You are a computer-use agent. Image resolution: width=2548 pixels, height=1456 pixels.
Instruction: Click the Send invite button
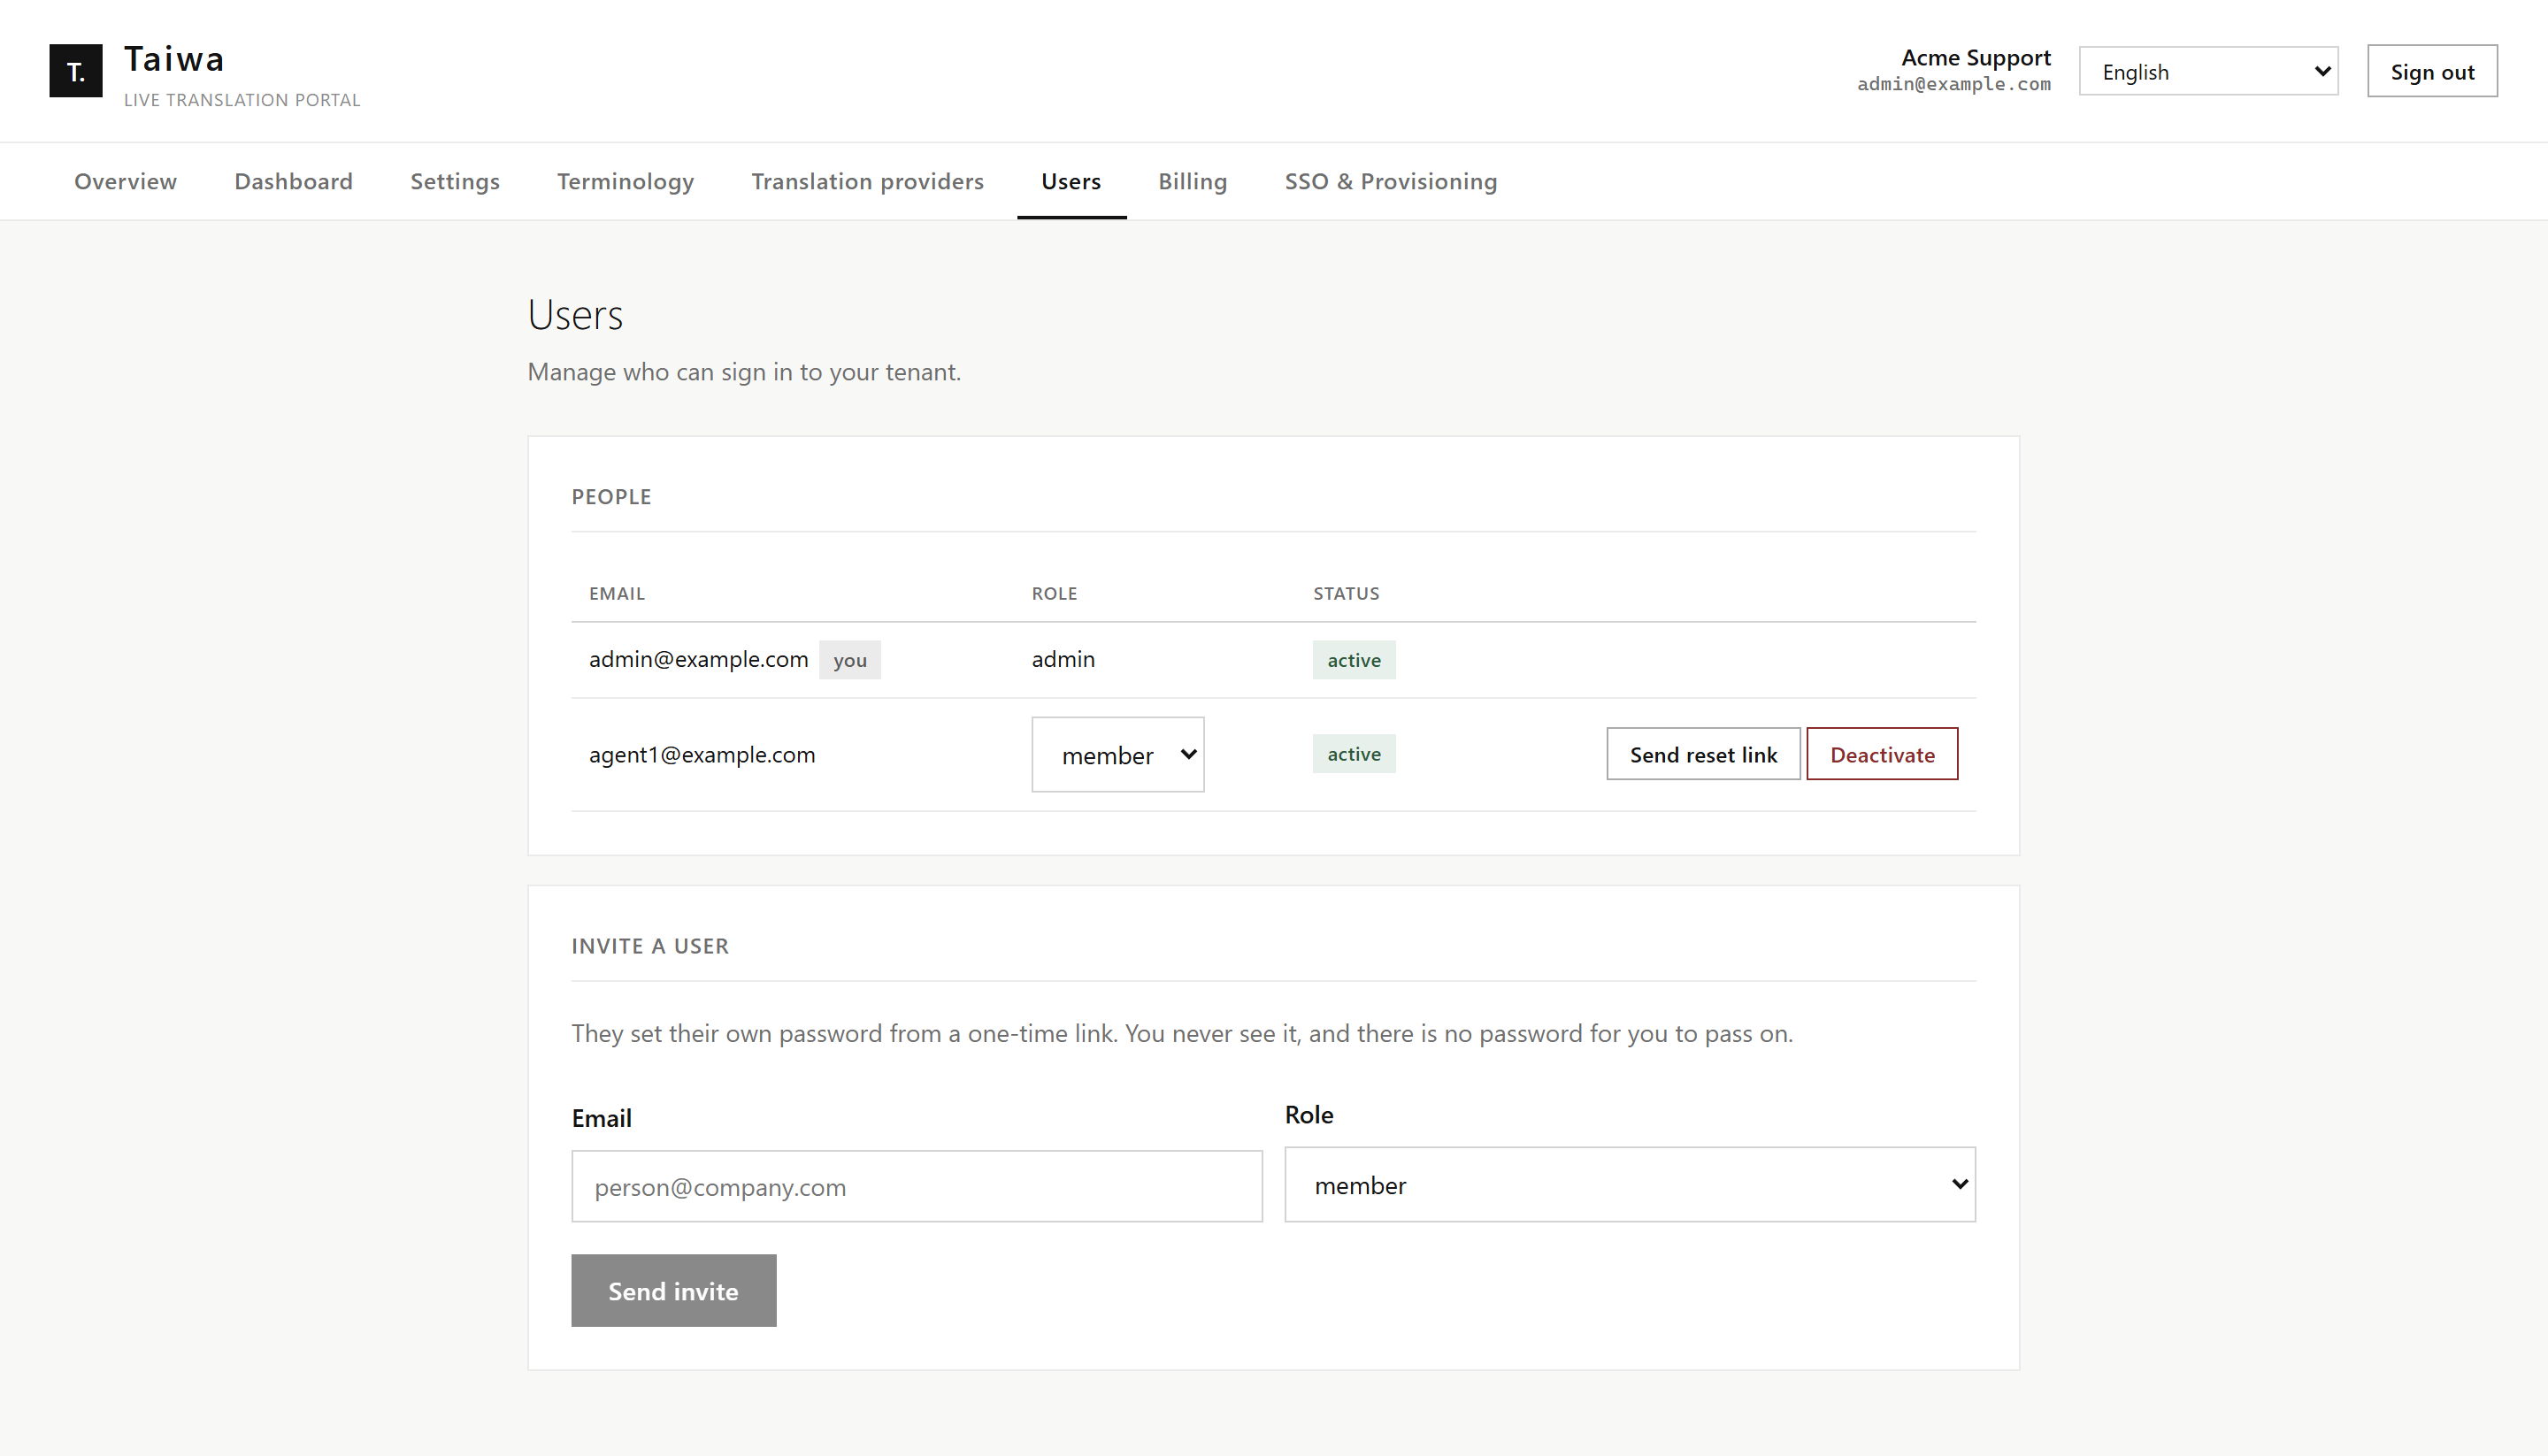pos(673,1291)
